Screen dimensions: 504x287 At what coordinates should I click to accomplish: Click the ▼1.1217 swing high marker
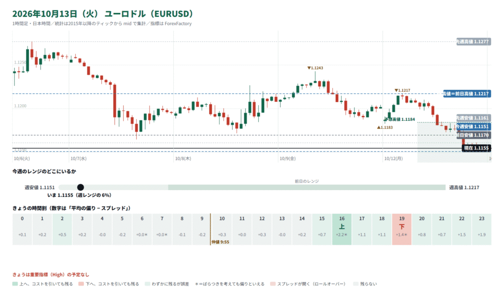tap(402, 90)
